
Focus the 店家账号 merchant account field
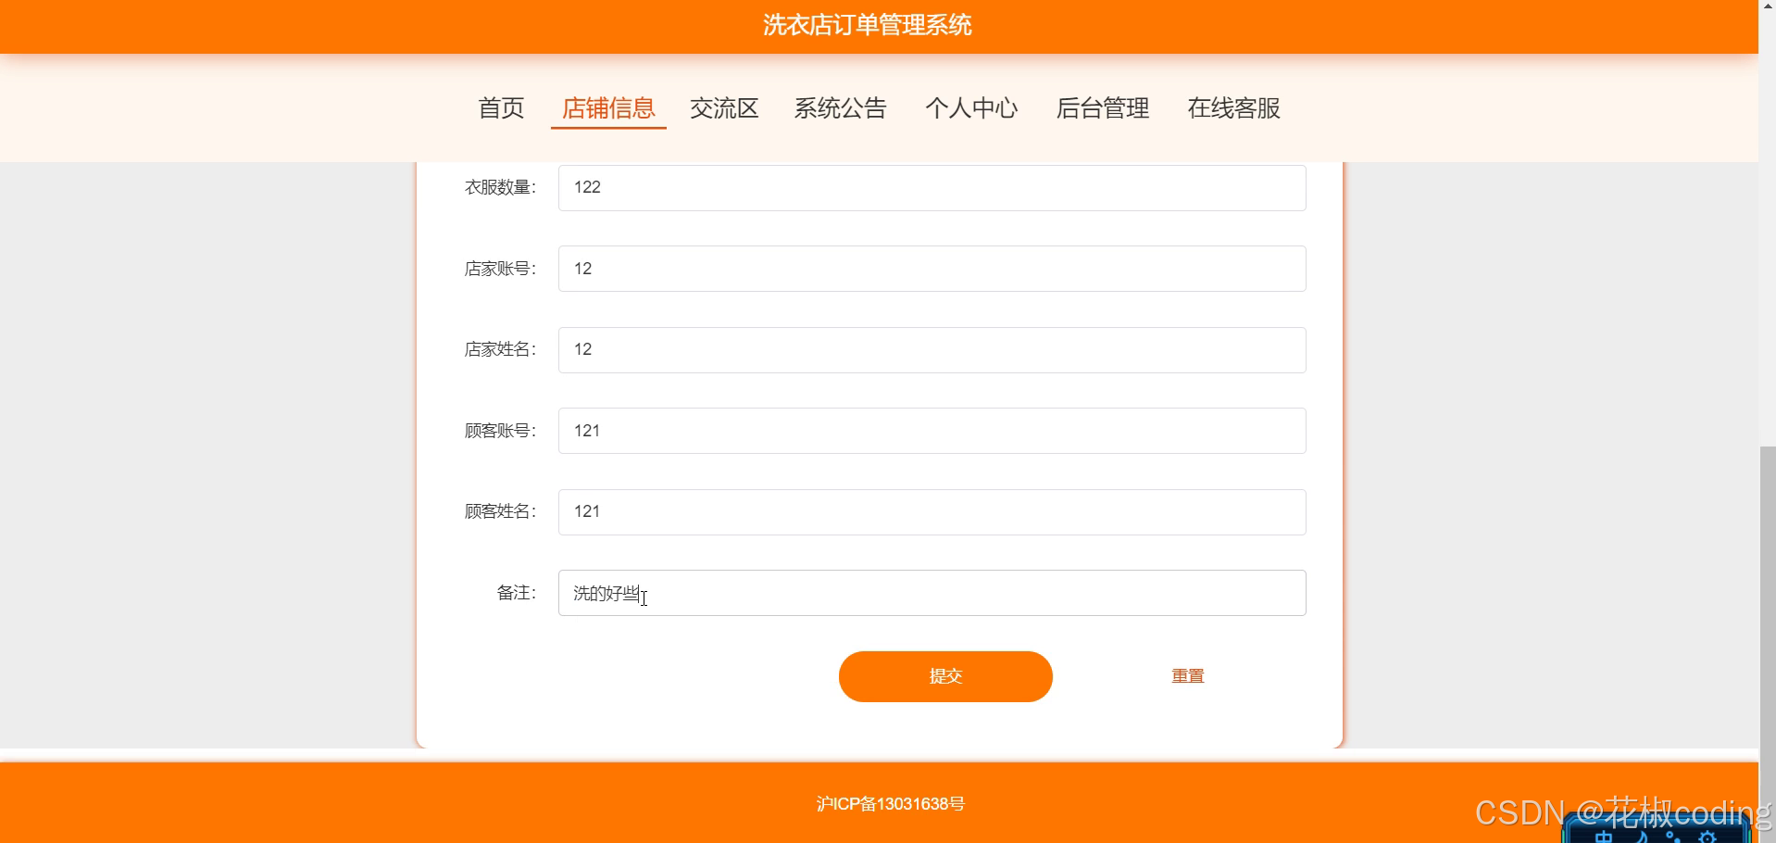(930, 269)
